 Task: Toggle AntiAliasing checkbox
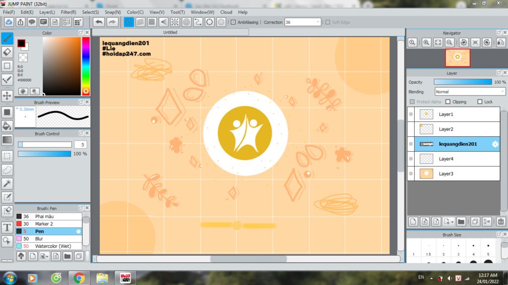(233, 22)
